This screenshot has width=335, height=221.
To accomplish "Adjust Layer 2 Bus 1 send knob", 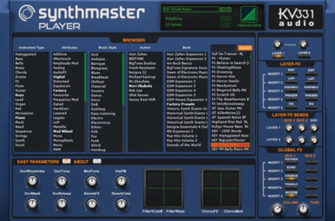I will [289, 140].
